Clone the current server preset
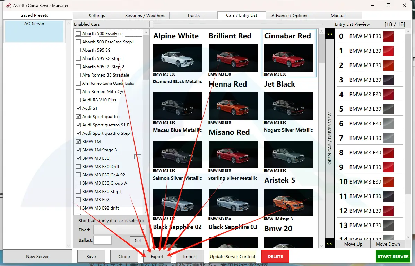This screenshot has width=415, height=266. click(x=124, y=257)
